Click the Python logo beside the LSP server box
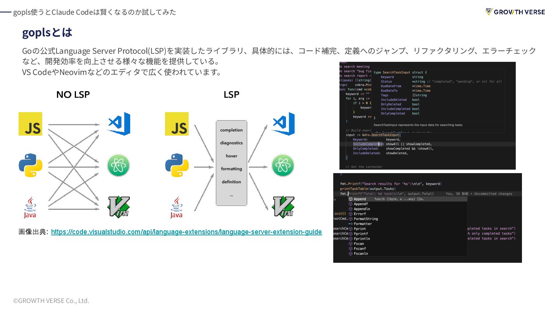The image size is (558, 313). tap(177, 165)
